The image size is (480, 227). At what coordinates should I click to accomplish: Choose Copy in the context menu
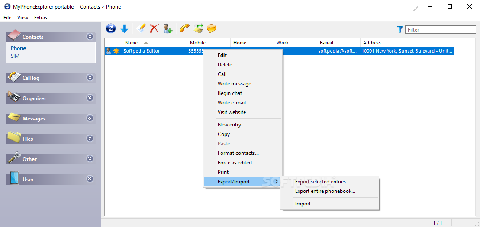[242, 134]
